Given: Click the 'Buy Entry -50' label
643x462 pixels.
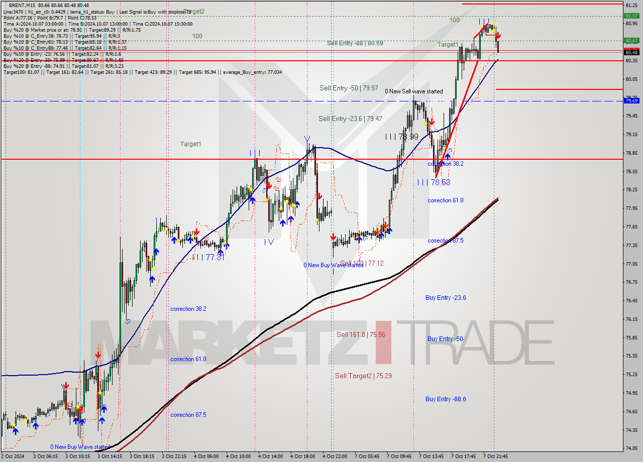Looking at the screenshot, I should (x=445, y=339).
